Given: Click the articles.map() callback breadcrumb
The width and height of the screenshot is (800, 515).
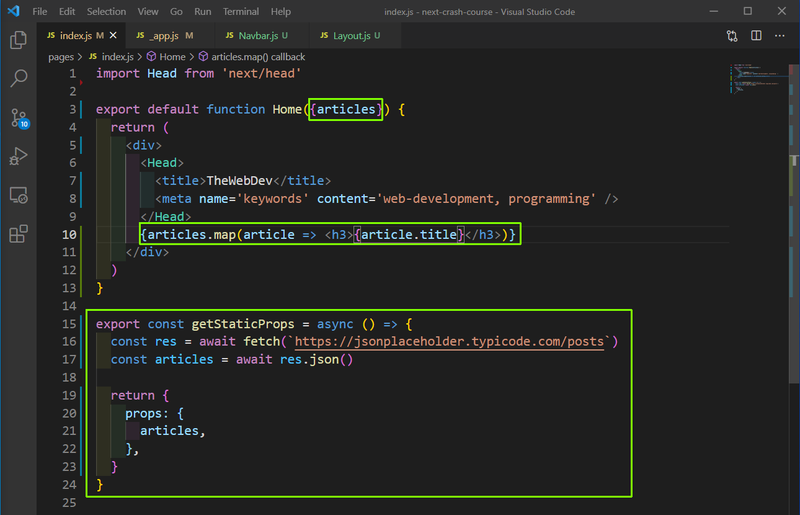Looking at the screenshot, I should 252,56.
